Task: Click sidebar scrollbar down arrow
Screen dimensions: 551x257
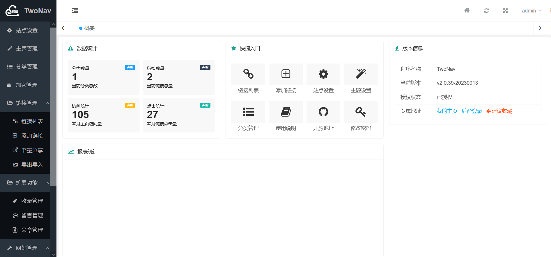Action: (53, 254)
